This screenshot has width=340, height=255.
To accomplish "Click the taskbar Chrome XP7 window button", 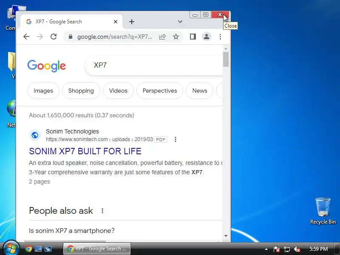I will pos(97,249).
